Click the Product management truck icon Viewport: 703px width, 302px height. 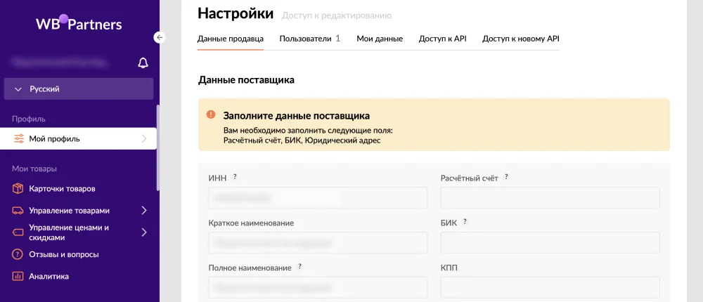click(18, 211)
